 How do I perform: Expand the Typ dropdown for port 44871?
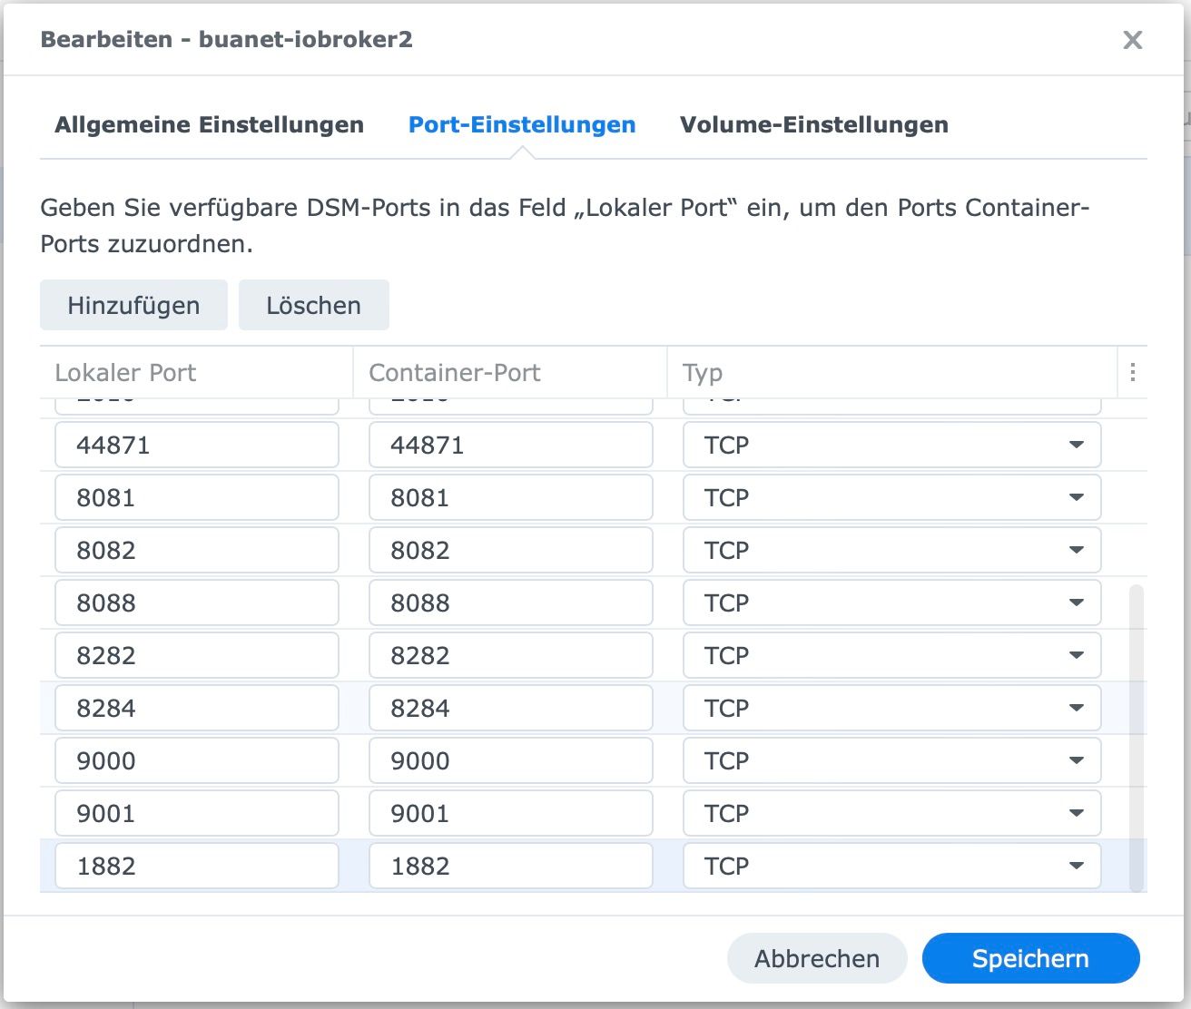click(1076, 446)
